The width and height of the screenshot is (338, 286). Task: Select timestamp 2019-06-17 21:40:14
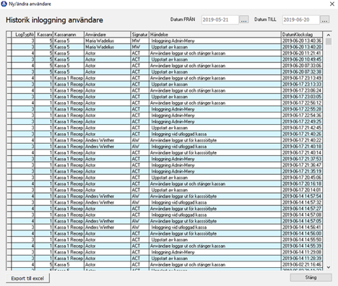pyautogui.click(x=302, y=152)
